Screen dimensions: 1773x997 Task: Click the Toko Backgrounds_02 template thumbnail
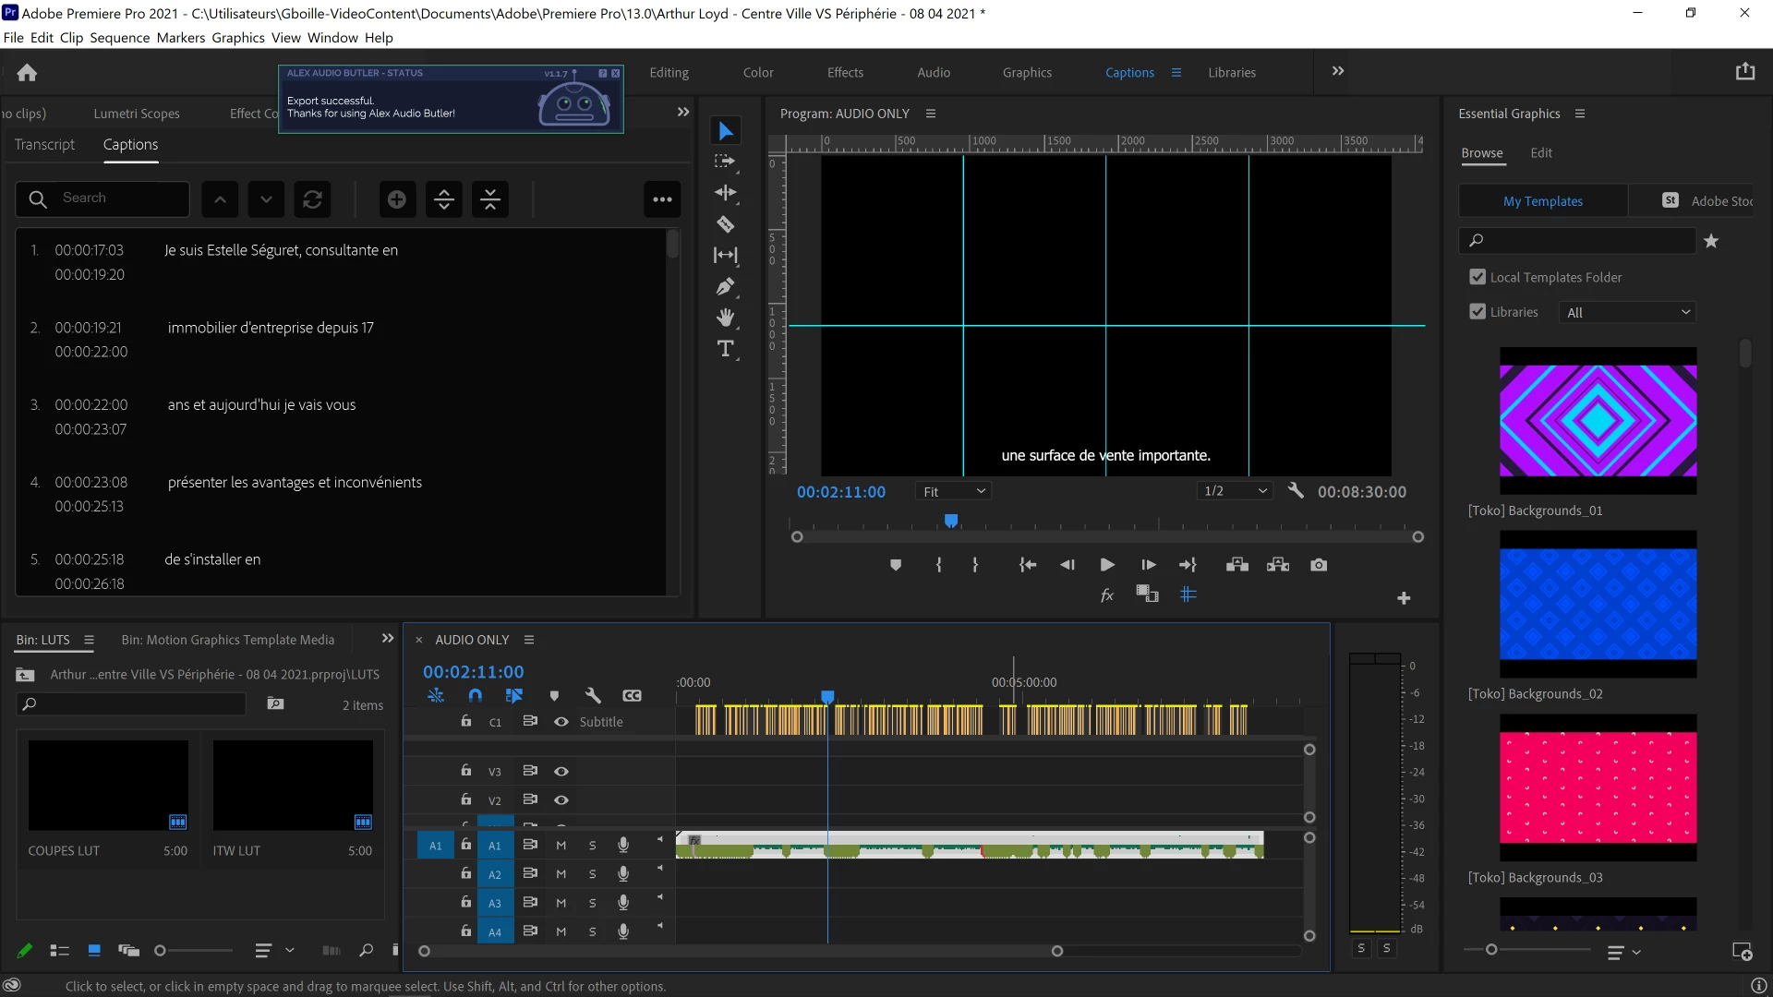[x=1598, y=605]
